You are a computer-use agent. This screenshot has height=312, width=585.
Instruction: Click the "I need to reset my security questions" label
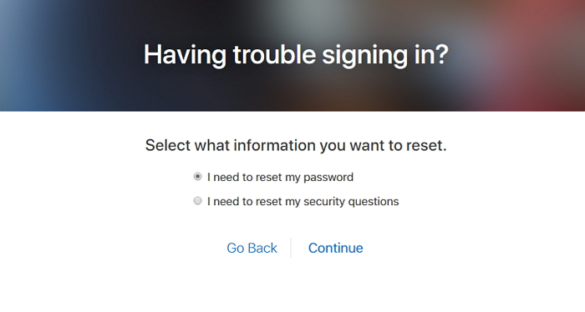click(303, 201)
